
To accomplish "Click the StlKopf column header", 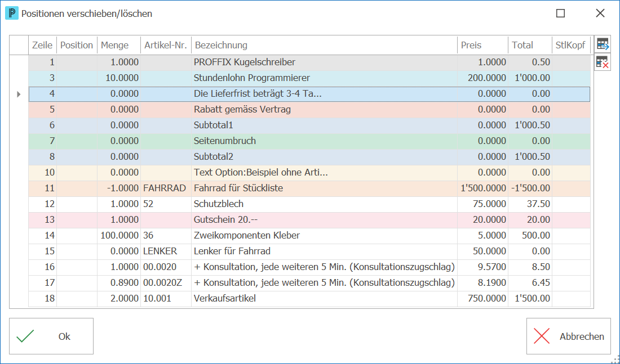I will click(x=572, y=46).
